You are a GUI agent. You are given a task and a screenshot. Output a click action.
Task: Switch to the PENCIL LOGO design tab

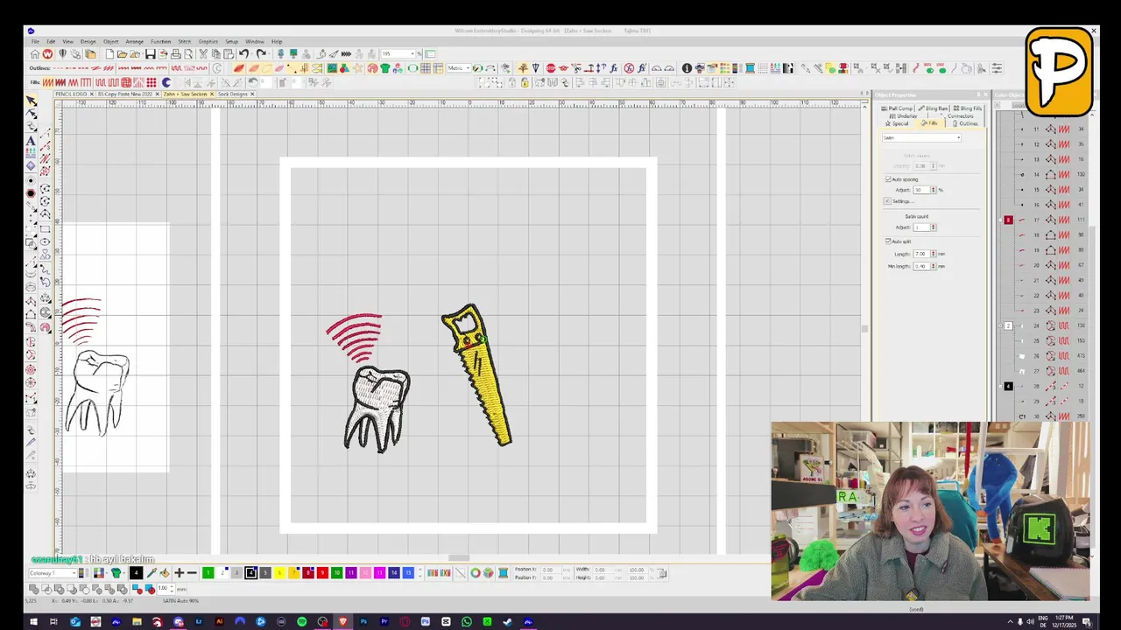(x=72, y=94)
